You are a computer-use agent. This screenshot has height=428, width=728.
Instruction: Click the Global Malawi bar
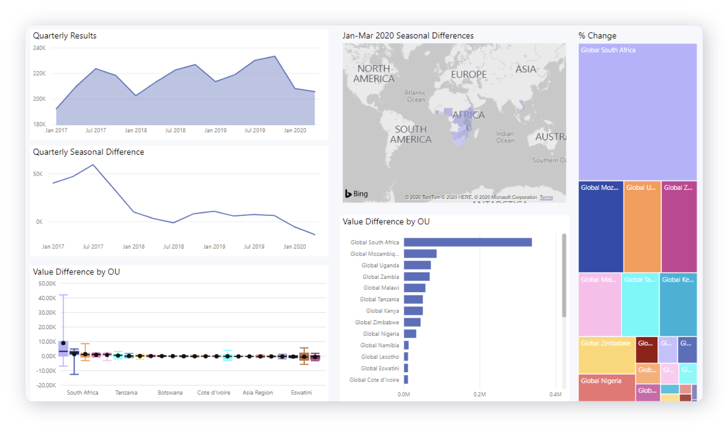(414, 288)
